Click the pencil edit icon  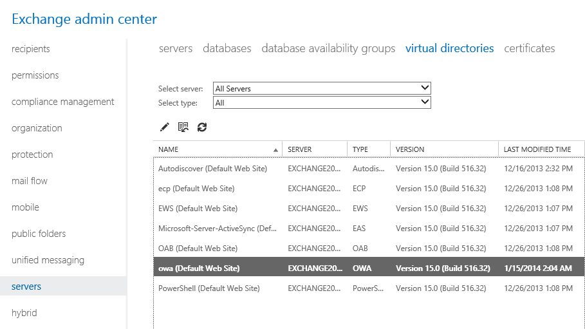point(164,127)
